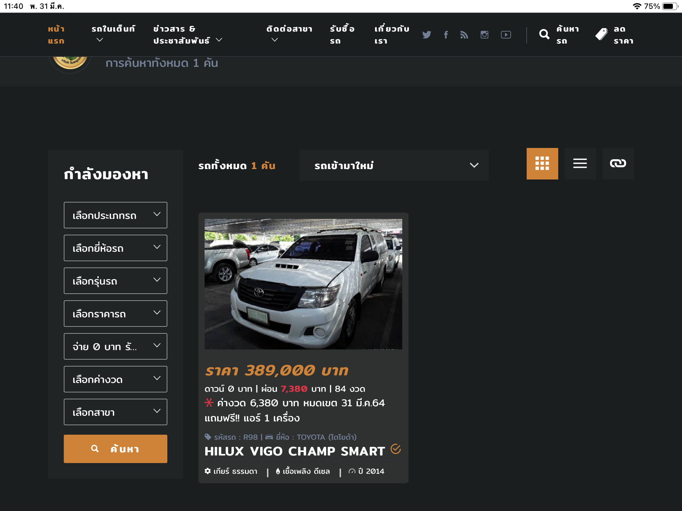Go to หน้าแรก home menu item
The image size is (682, 511).
[x=56, y=35]
